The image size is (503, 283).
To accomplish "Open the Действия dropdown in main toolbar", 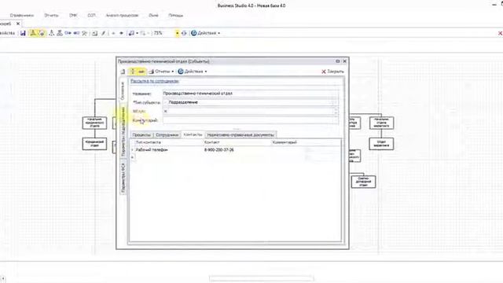I will pos(205,33).
